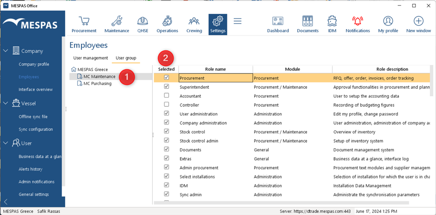Sort by the Module column header
Screen dimensions: 436x215
293,69
